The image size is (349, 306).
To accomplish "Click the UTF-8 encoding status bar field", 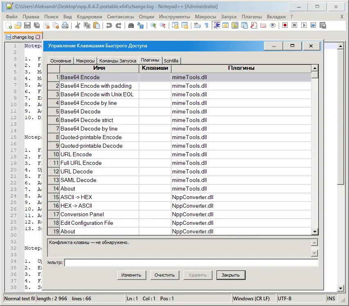I will click(x=300, y=298).
